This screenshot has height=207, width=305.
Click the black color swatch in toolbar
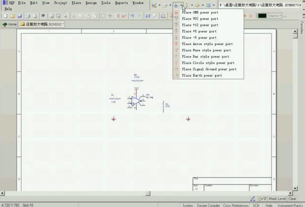(x=262, y=16)
